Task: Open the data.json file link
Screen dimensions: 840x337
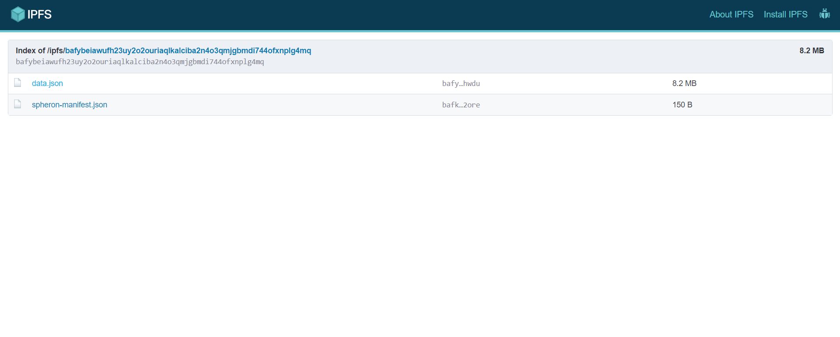Action: [x=47, y=83]
